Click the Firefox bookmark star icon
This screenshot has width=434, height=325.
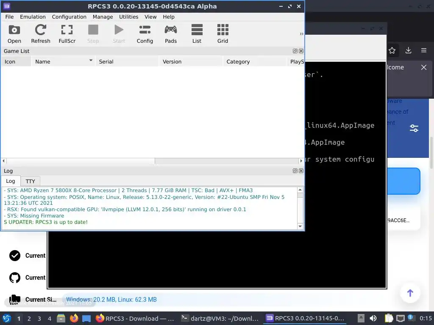[x=392, y=50]
